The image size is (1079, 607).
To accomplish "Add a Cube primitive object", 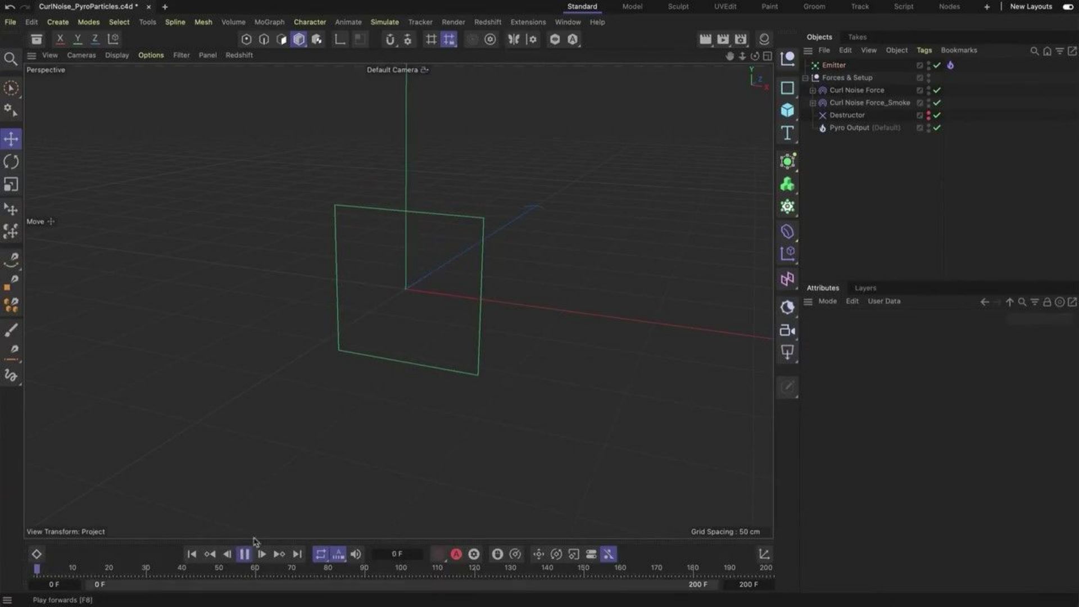I will click(787, 110).
